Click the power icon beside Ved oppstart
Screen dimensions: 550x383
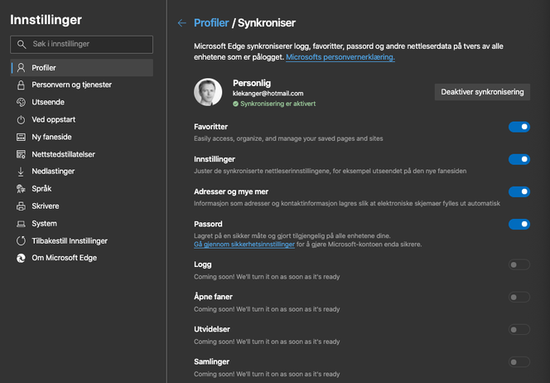coord(21,119)
